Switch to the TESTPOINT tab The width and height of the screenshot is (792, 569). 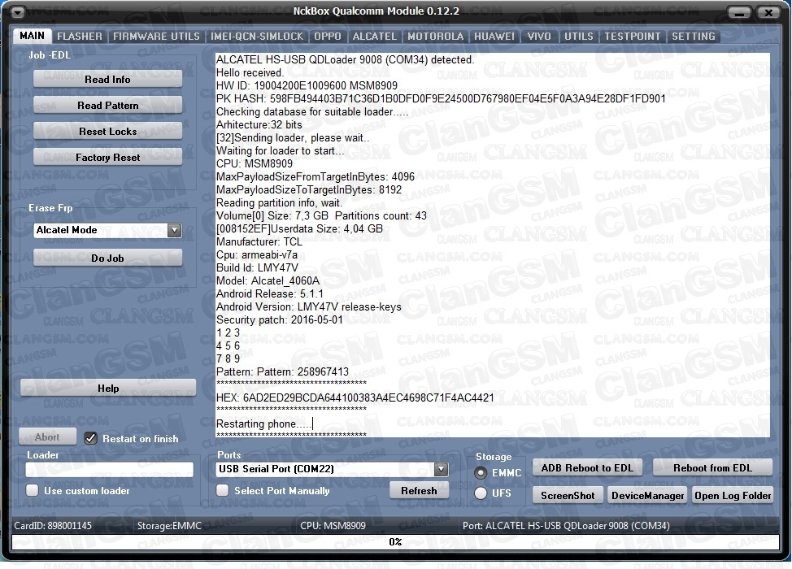click(x=633, y=37)
